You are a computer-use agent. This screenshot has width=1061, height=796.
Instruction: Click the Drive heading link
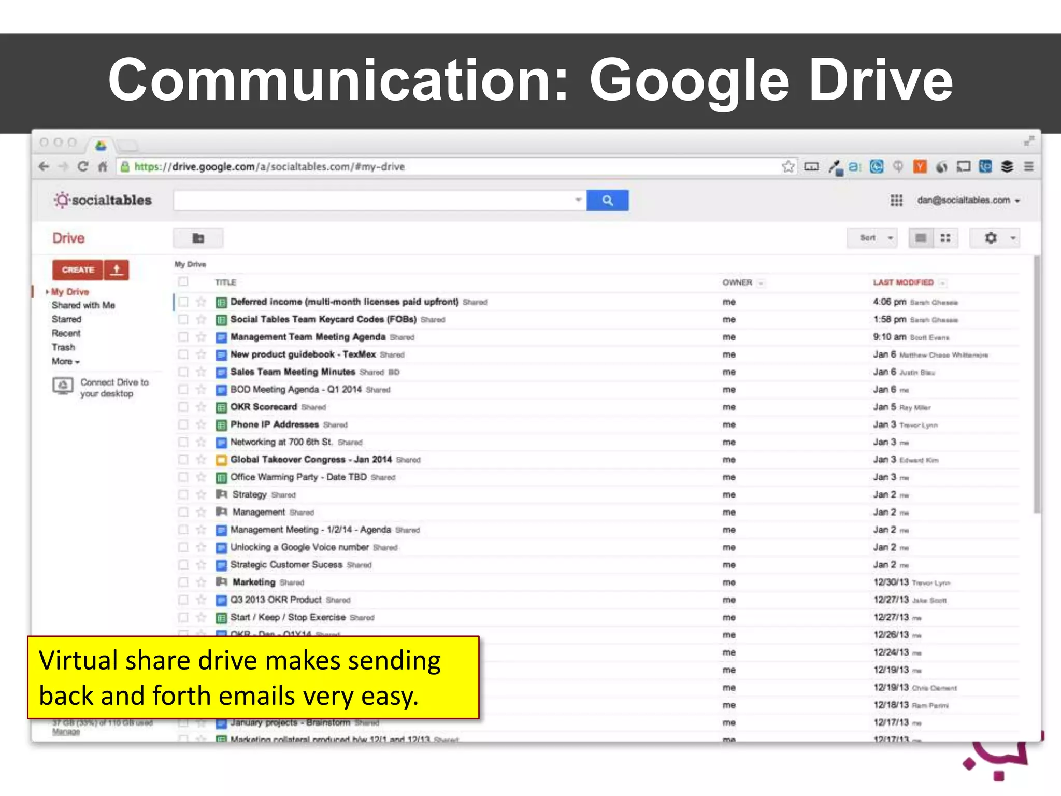[x=68, y=238]
